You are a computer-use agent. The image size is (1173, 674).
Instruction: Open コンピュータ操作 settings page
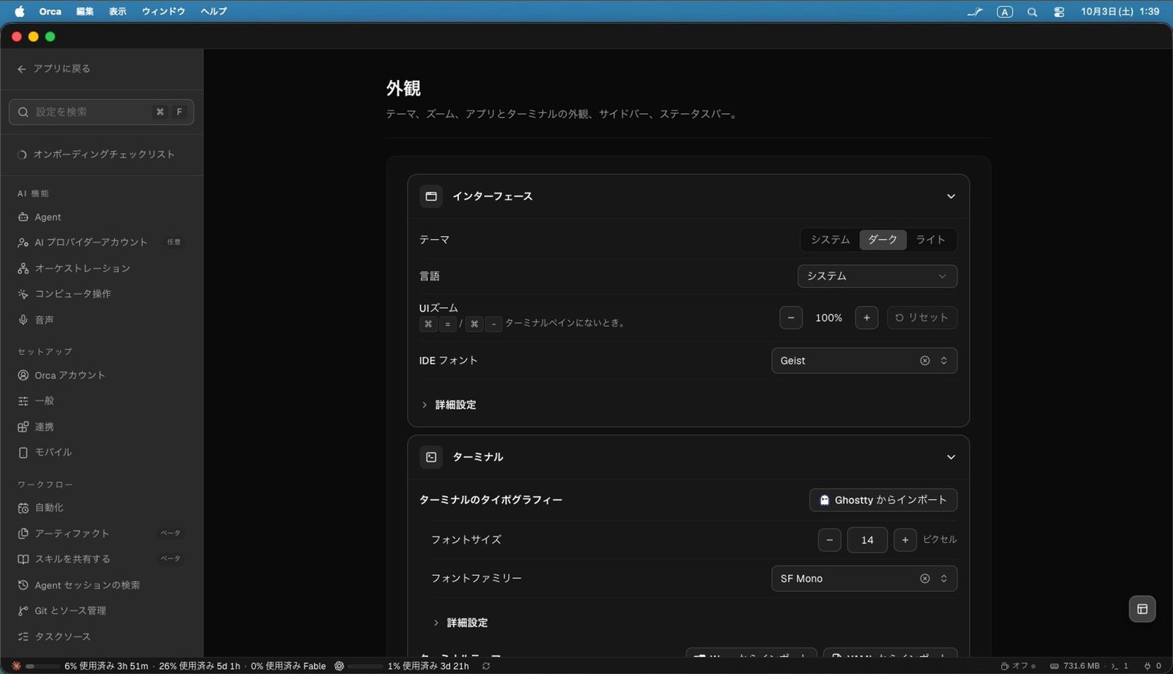pyautogui.click(x=100, y=294)
